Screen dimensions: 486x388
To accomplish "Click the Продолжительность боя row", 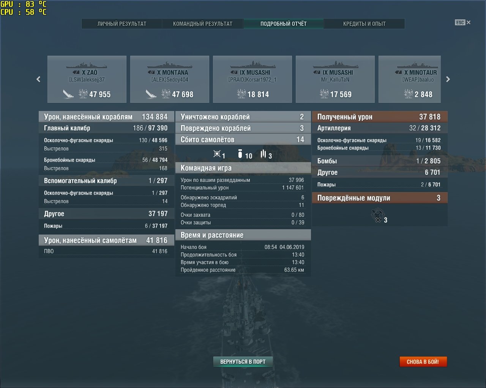I will pos(242,255).
